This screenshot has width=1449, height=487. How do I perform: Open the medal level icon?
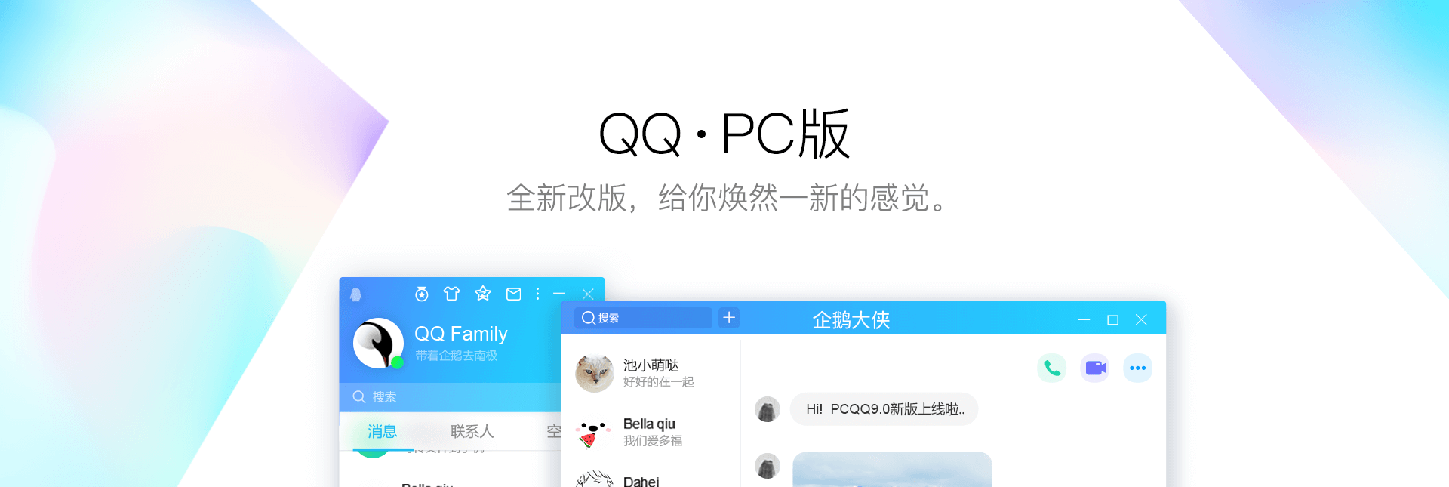422,294
